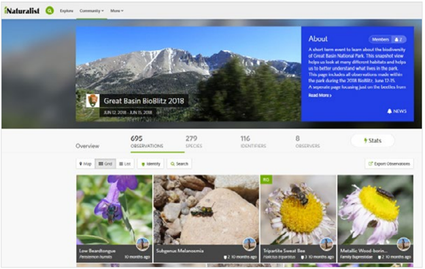
Task: Click the green search magnifier icon
Action: point(50,11)
